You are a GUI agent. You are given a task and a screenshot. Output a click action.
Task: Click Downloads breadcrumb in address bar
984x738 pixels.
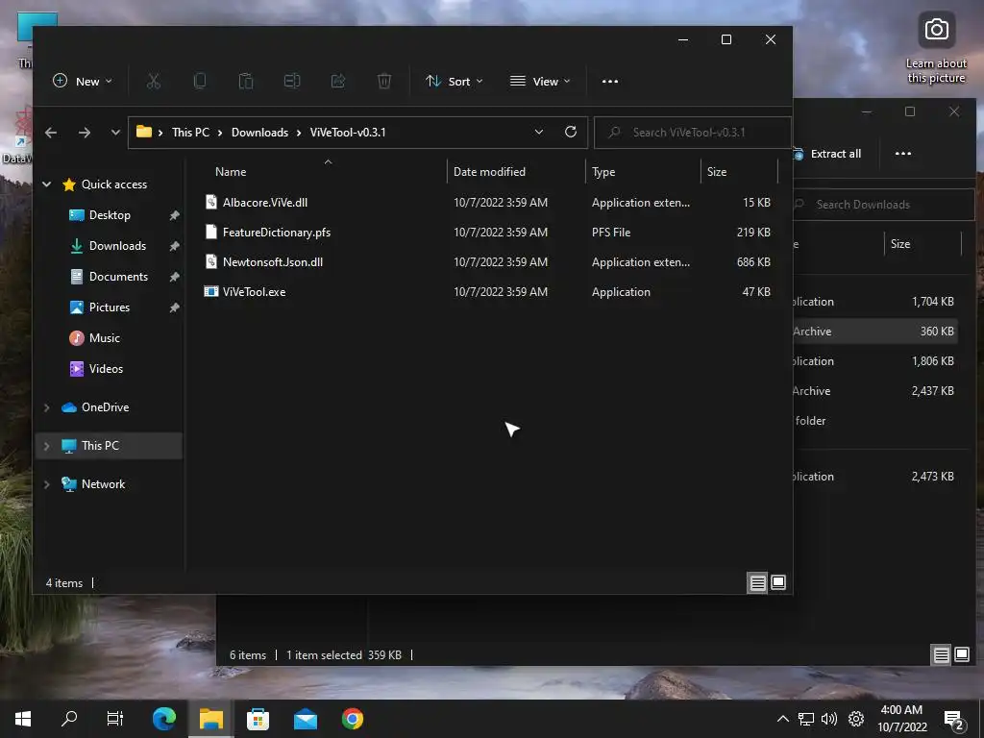tap(259, 133)
